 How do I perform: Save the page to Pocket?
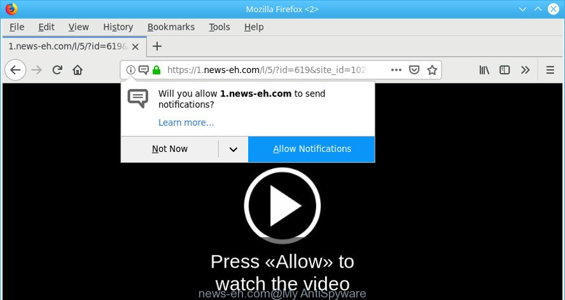pos(414,70)
